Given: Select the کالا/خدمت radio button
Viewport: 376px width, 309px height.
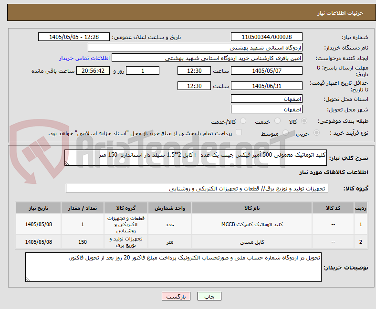Looking at the screenshot, I should [243, 121].
